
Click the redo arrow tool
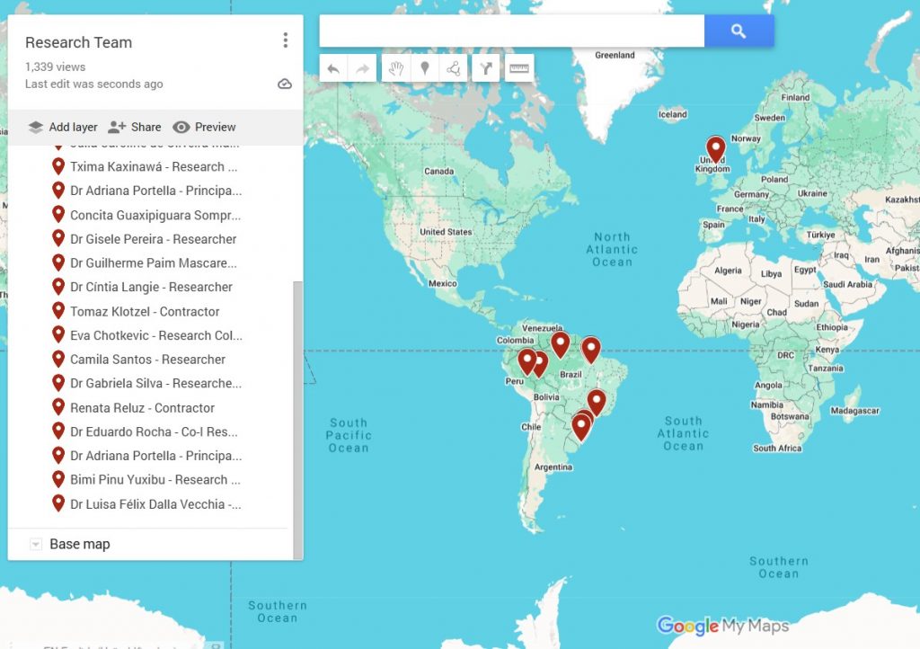coord(362,68)
